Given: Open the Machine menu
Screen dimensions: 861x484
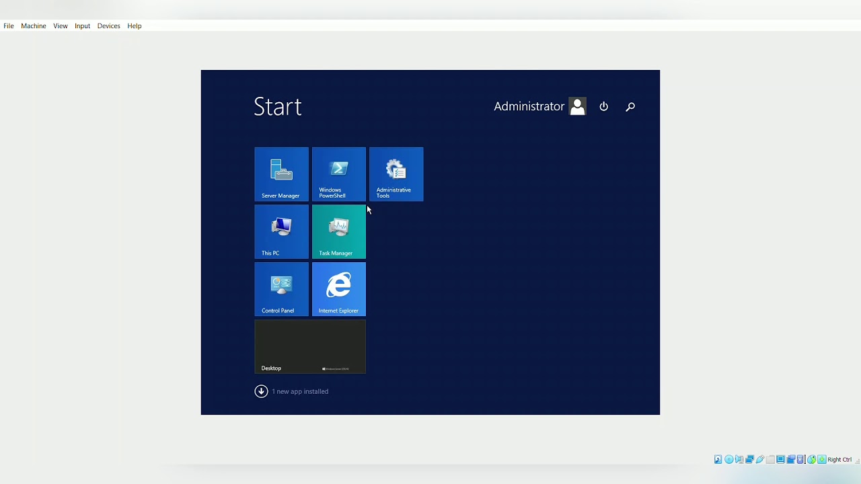Looking at the screenshot, I should 34,26.
